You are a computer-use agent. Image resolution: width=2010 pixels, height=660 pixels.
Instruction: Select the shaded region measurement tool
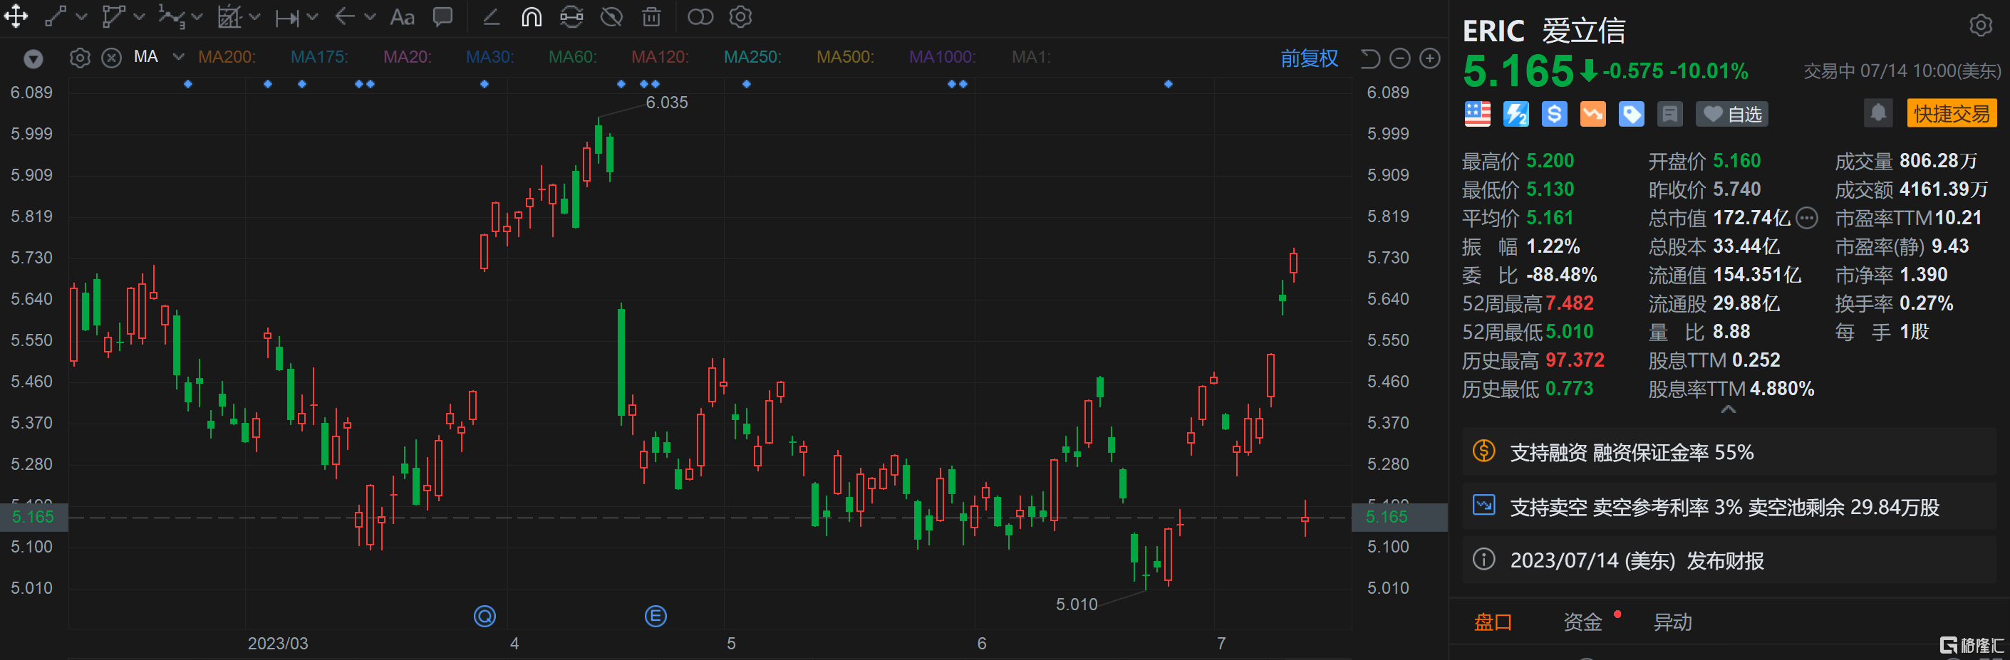coord(229,16)
